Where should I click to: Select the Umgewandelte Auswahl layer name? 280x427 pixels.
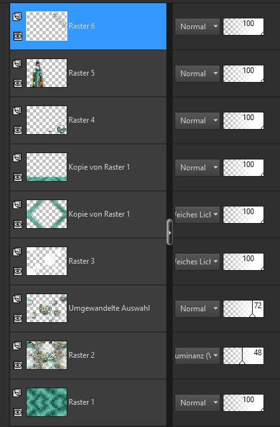109,308
